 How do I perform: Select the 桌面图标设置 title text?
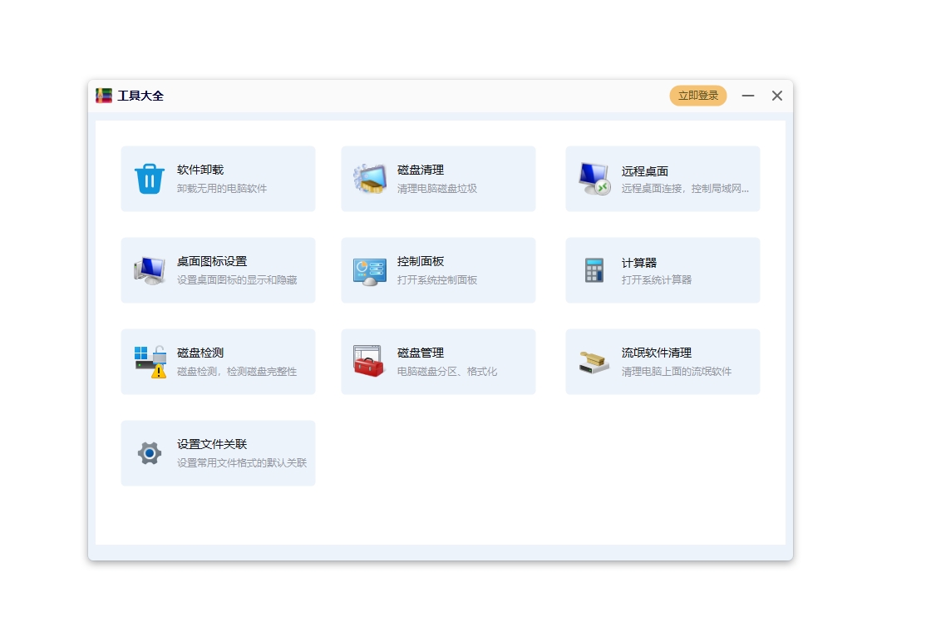click(x=212, y=261)
